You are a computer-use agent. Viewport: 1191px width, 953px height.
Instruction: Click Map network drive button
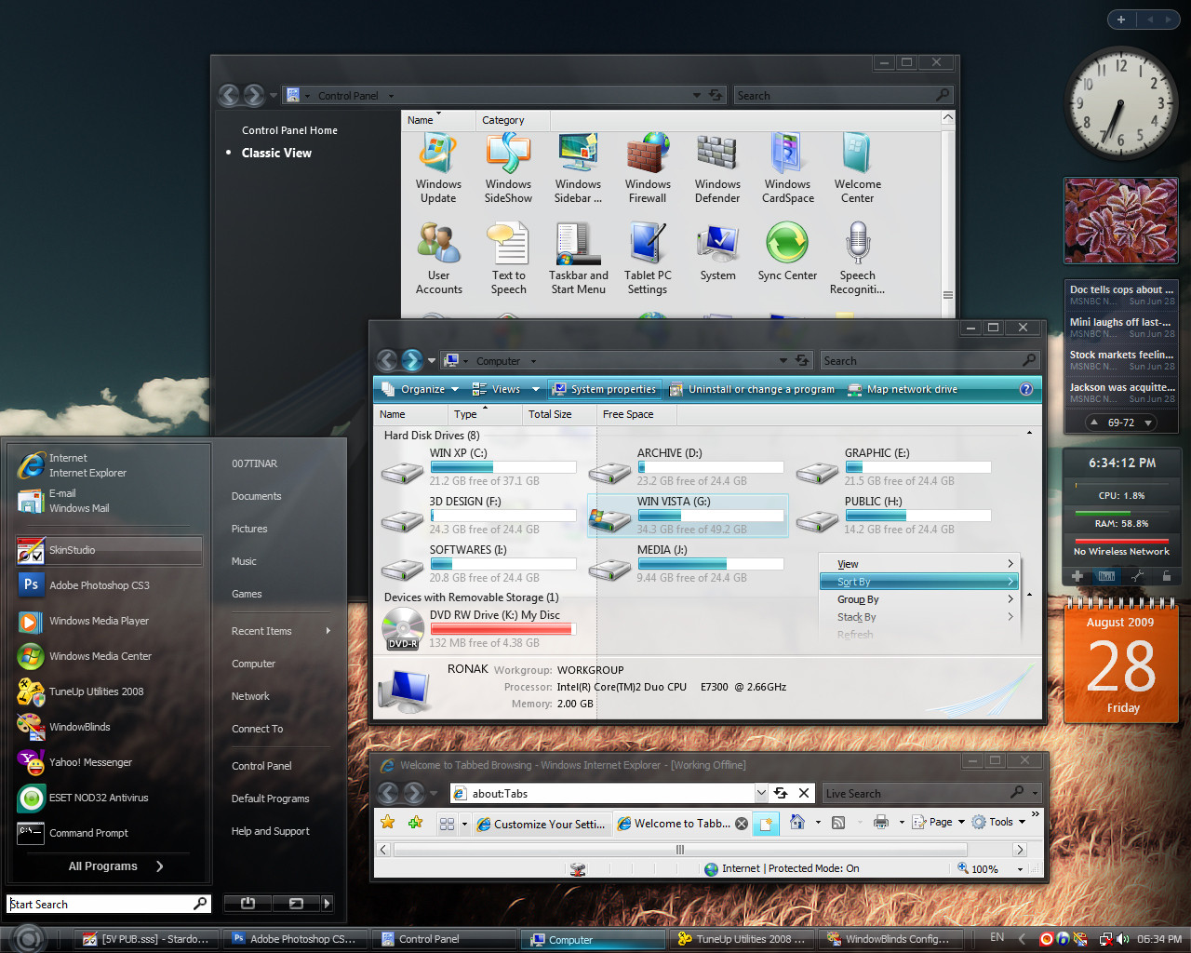903,389
